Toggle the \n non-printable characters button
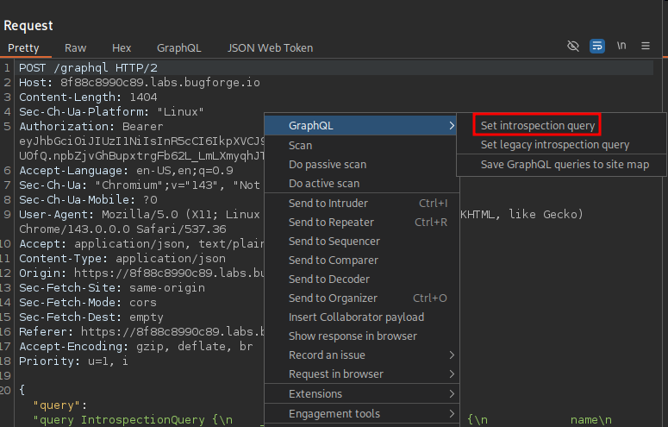The height and width of the screenshot is (427, 668). point(621,46)
